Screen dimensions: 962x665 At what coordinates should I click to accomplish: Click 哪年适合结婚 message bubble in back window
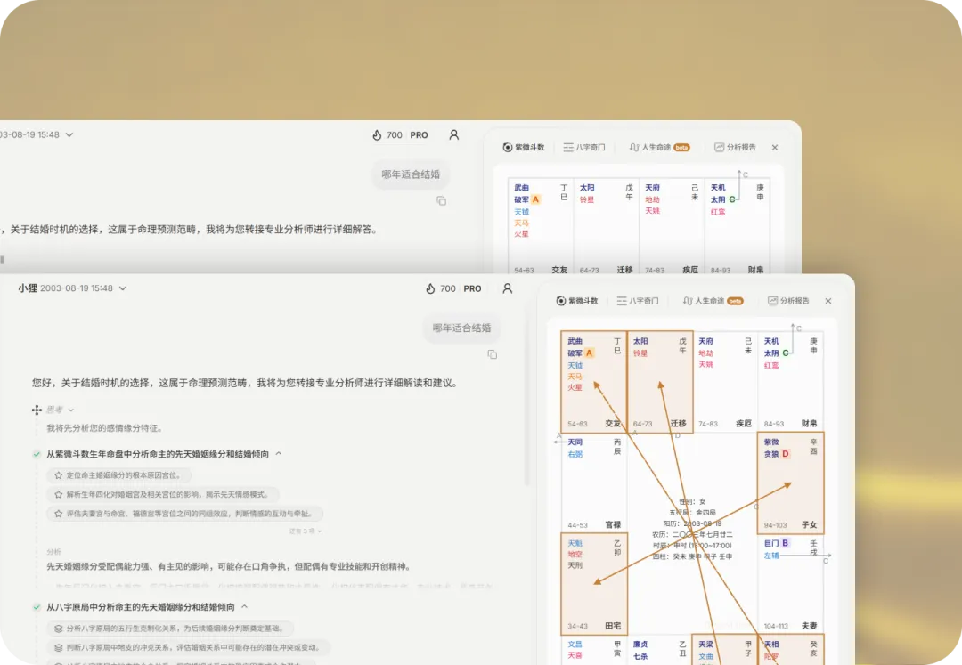pyautogui.click(x=411, y=174)
